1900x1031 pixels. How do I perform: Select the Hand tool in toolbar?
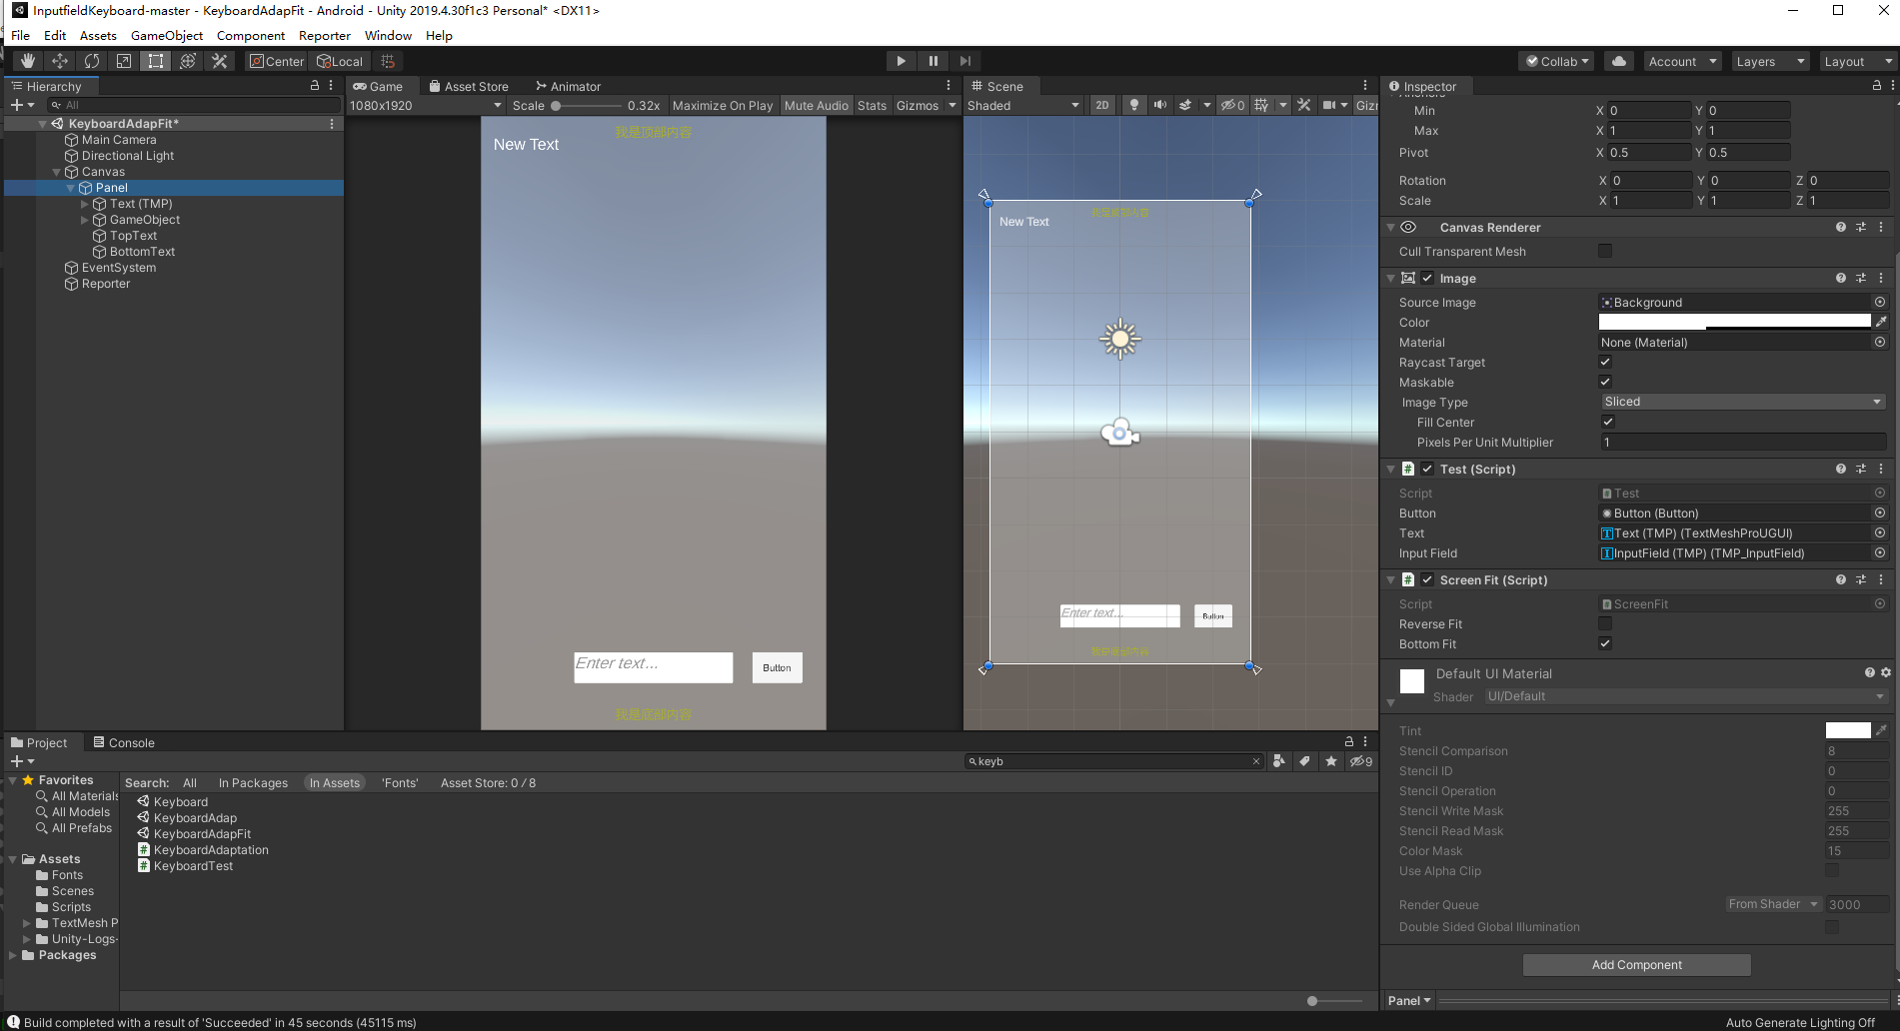click(28, 61)
